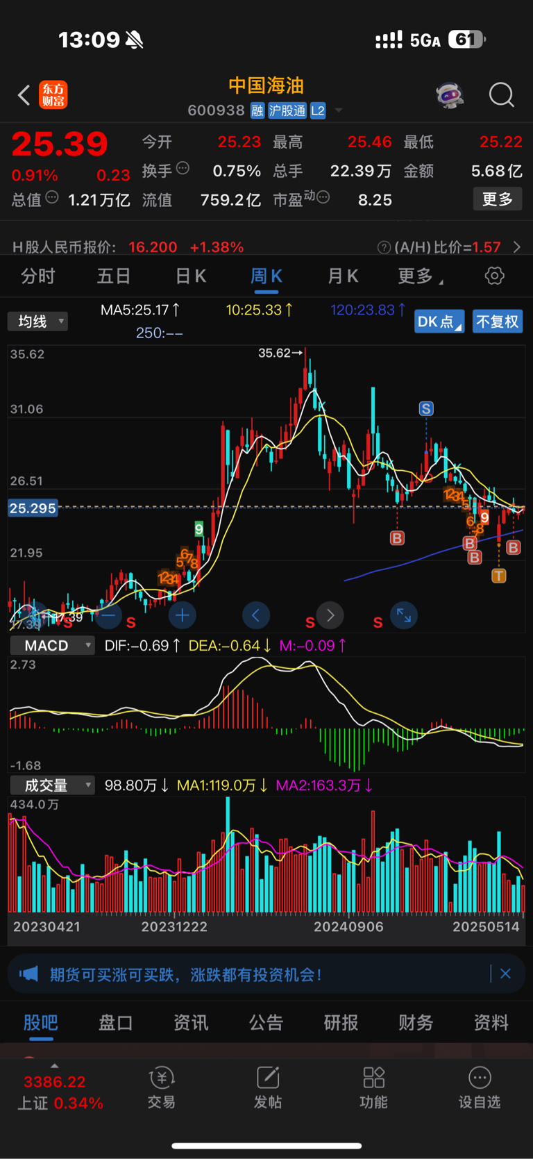Switch to 分时 chart tab
This screenshot has height=1159, width=533.
38,276
